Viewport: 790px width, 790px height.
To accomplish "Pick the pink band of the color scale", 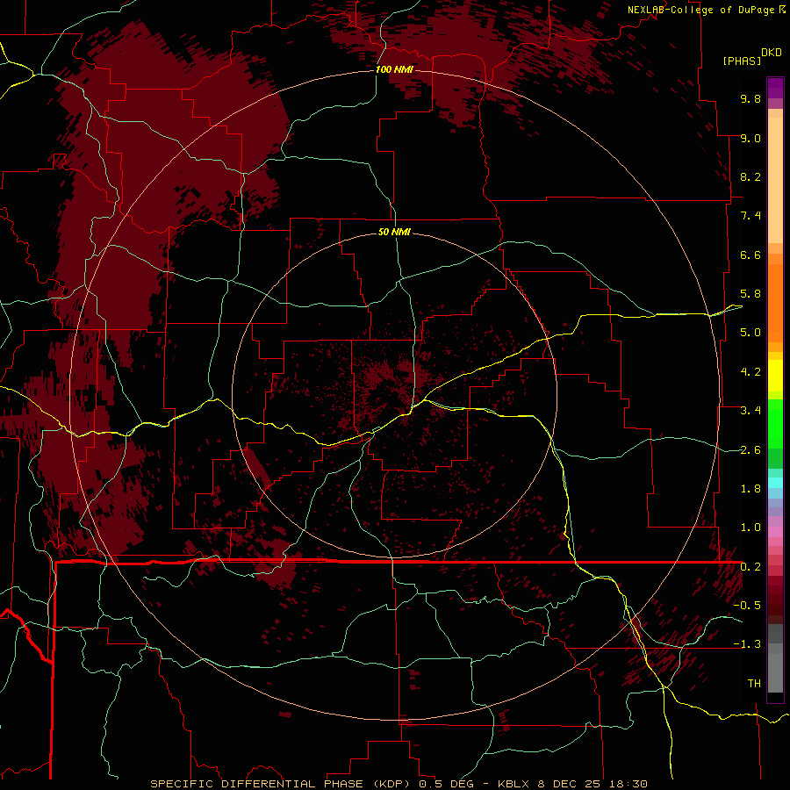I will [x=775, y=532].
